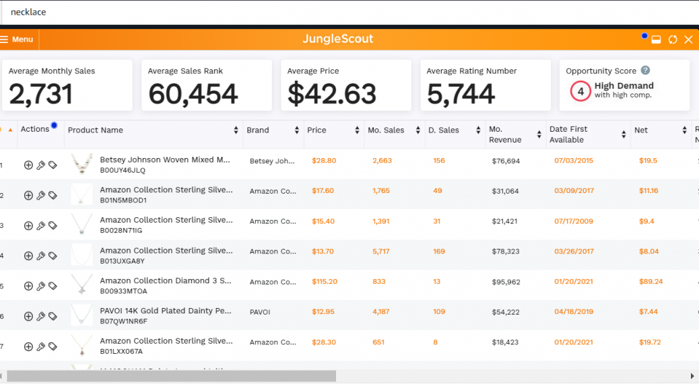Sort by Date First Available arrows
699x386 pixels.
pyautogui.click(x=624, y=134)
